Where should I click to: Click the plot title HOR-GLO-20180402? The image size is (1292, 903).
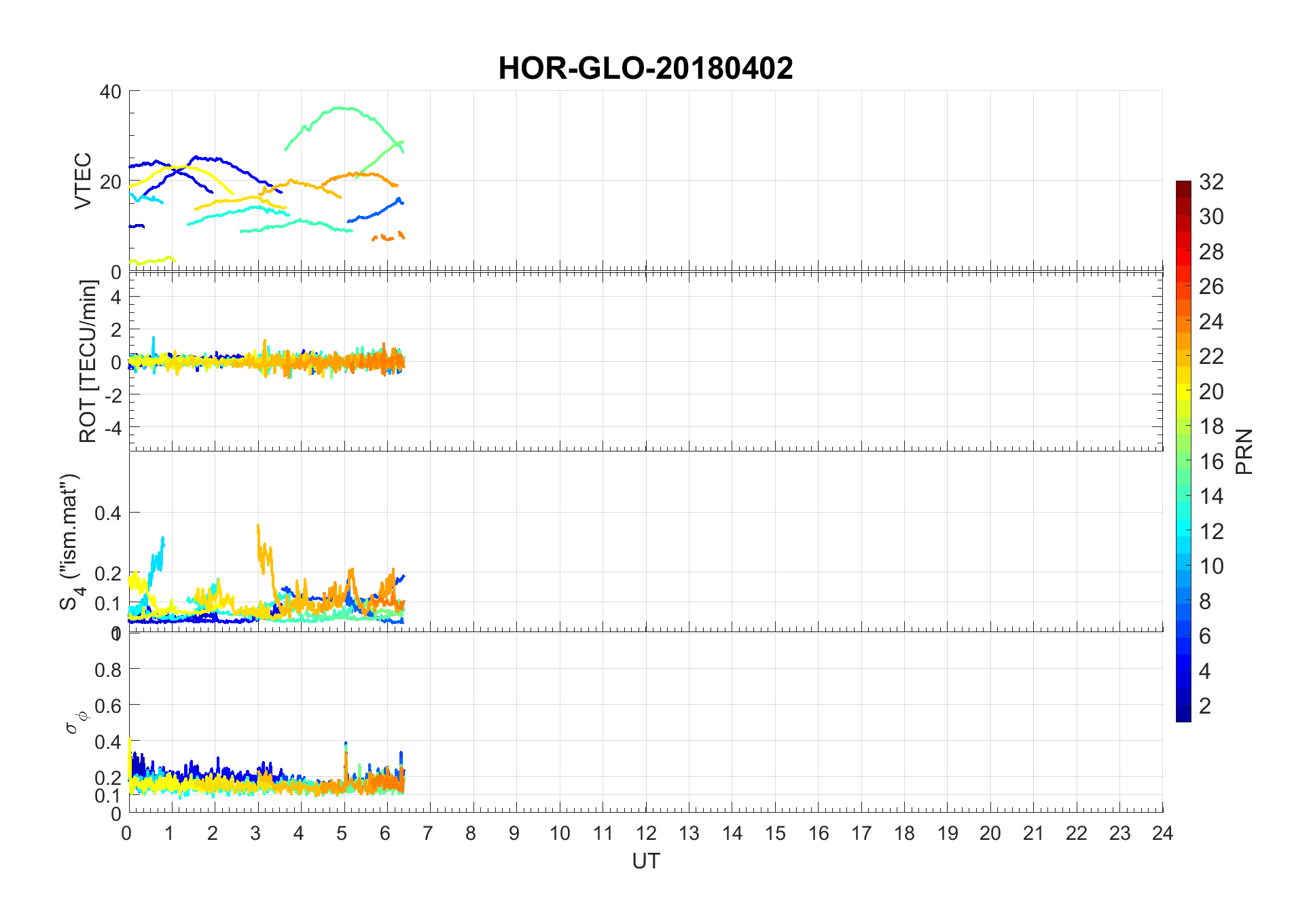[645, 69]
